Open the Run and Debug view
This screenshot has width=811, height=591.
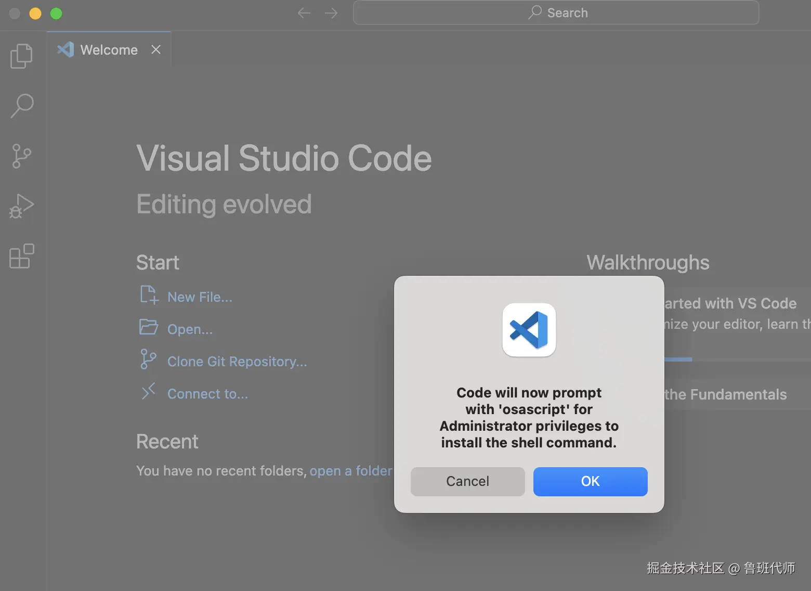pyautogui.click(x=22, y=206)
